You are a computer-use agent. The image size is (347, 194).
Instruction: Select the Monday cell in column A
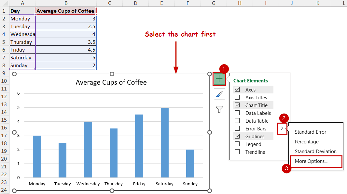(x=22, y=18)
